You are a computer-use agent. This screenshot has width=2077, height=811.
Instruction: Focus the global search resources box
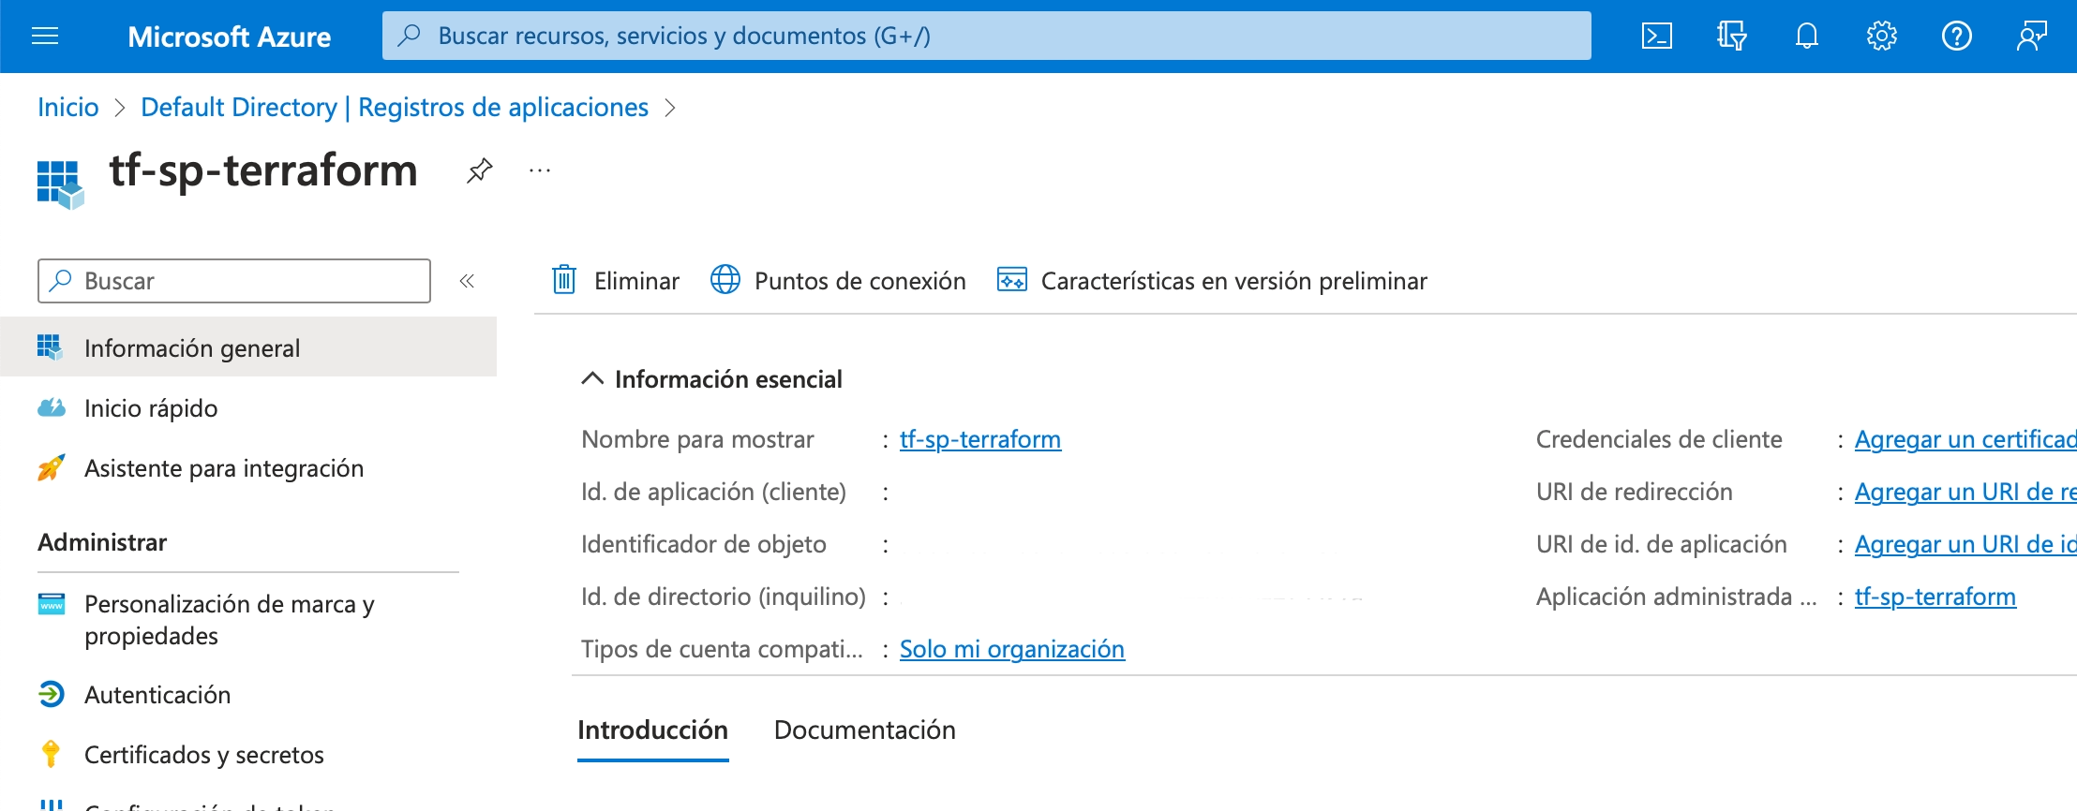pos(986,36)
